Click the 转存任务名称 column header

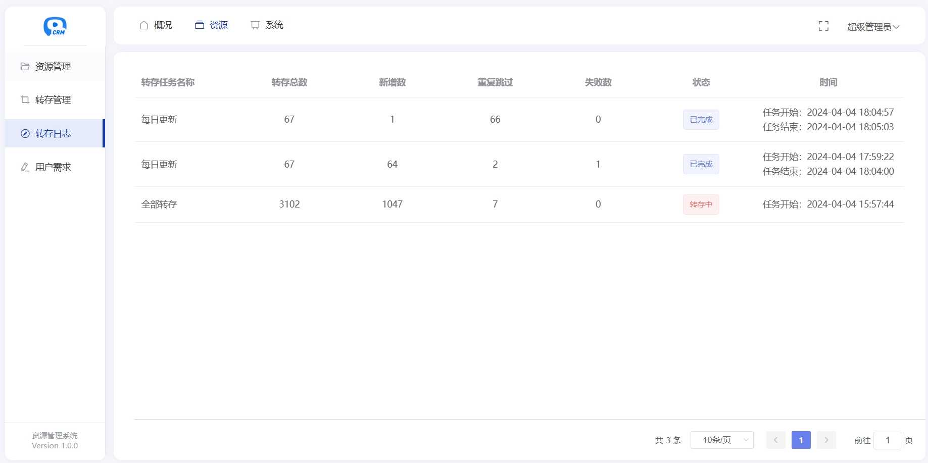coord(168,82)
